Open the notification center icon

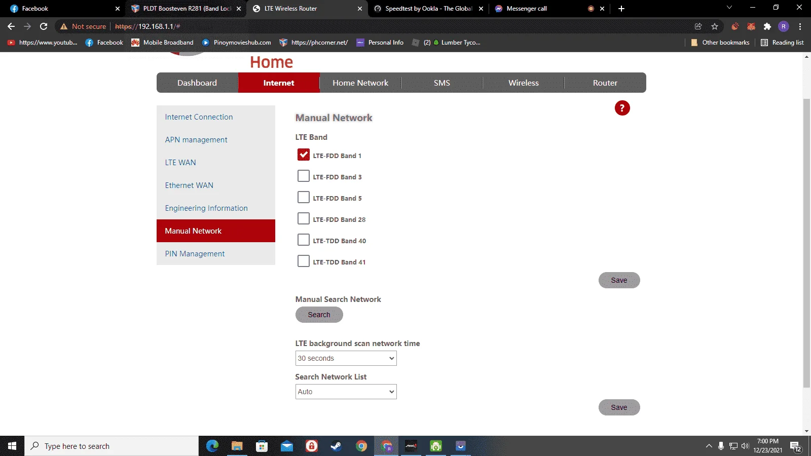pos(795,446)
